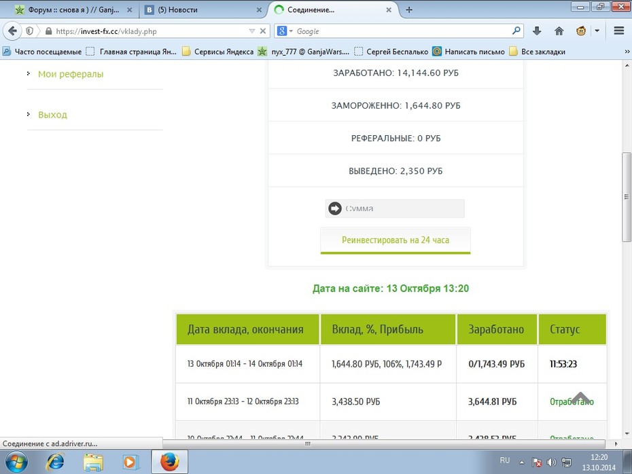
Task: Close the Соединение... tab
Action: coord(389,10)
